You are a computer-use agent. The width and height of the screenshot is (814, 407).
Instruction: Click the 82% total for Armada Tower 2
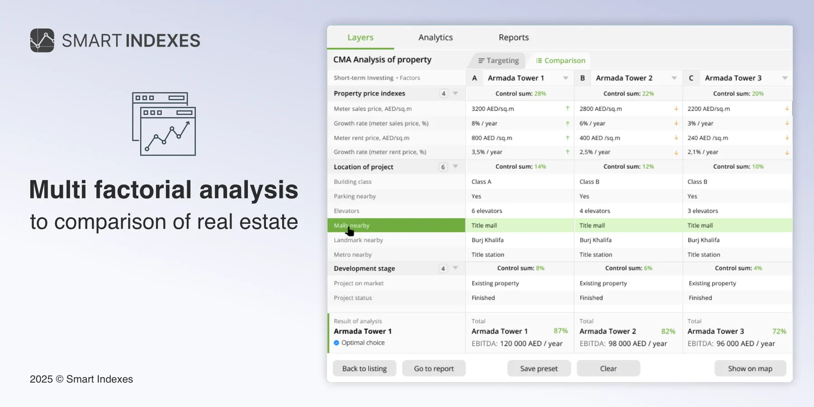668,331
